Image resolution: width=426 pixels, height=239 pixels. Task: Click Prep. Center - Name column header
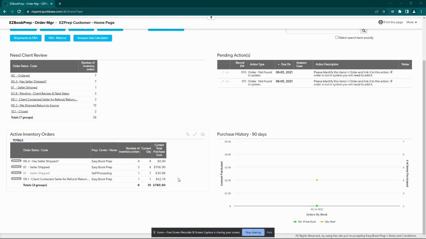coord(104,150)
